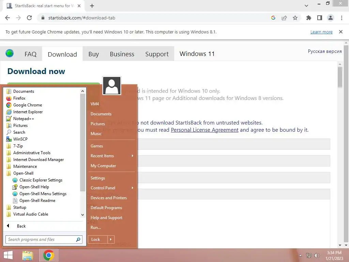This screenshot has width=349, height=262.
Task: Open the Support tab
Action: 157,54
